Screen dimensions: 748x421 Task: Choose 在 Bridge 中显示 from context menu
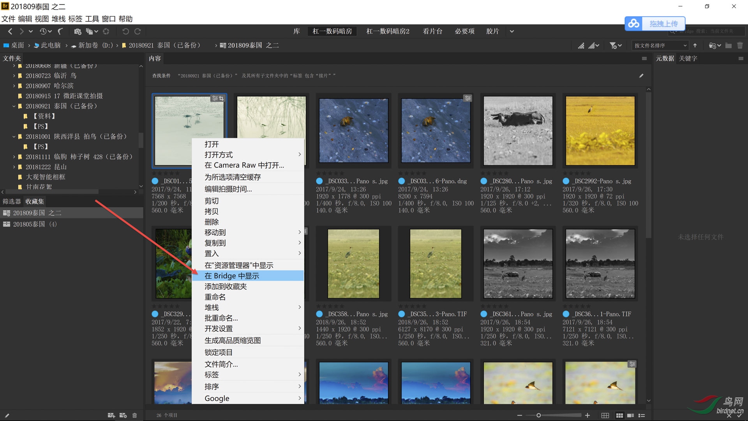tap(248, 276)
